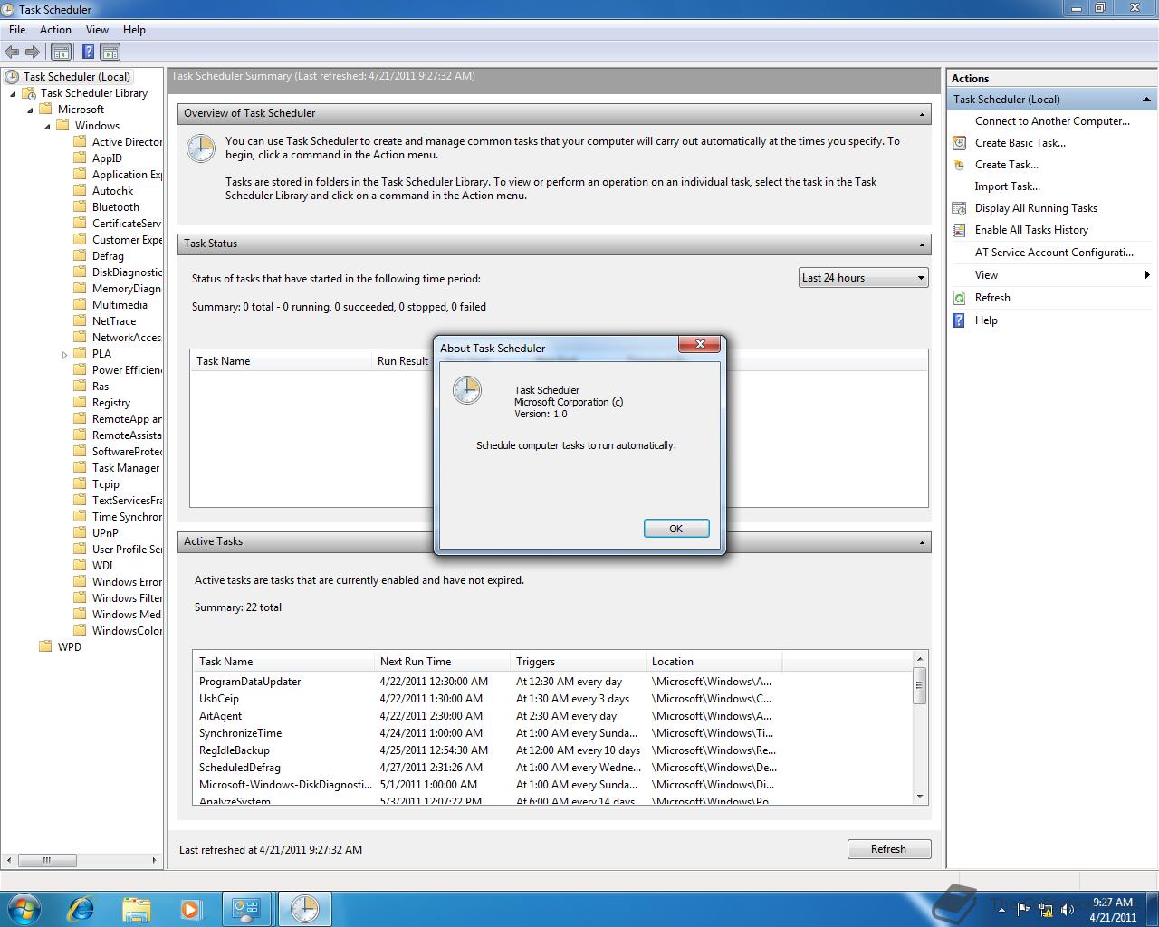Show hidden tray icons arrow
Image resolution: width=1159 pixels, height=927 pixels.
point(1002,910)
